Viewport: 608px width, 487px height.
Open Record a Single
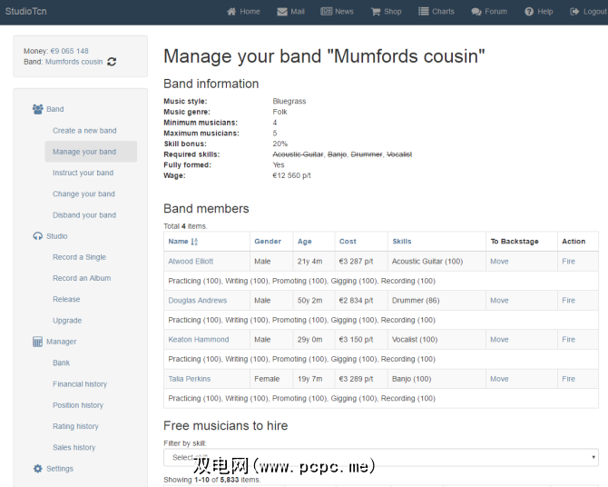[79, 257]
